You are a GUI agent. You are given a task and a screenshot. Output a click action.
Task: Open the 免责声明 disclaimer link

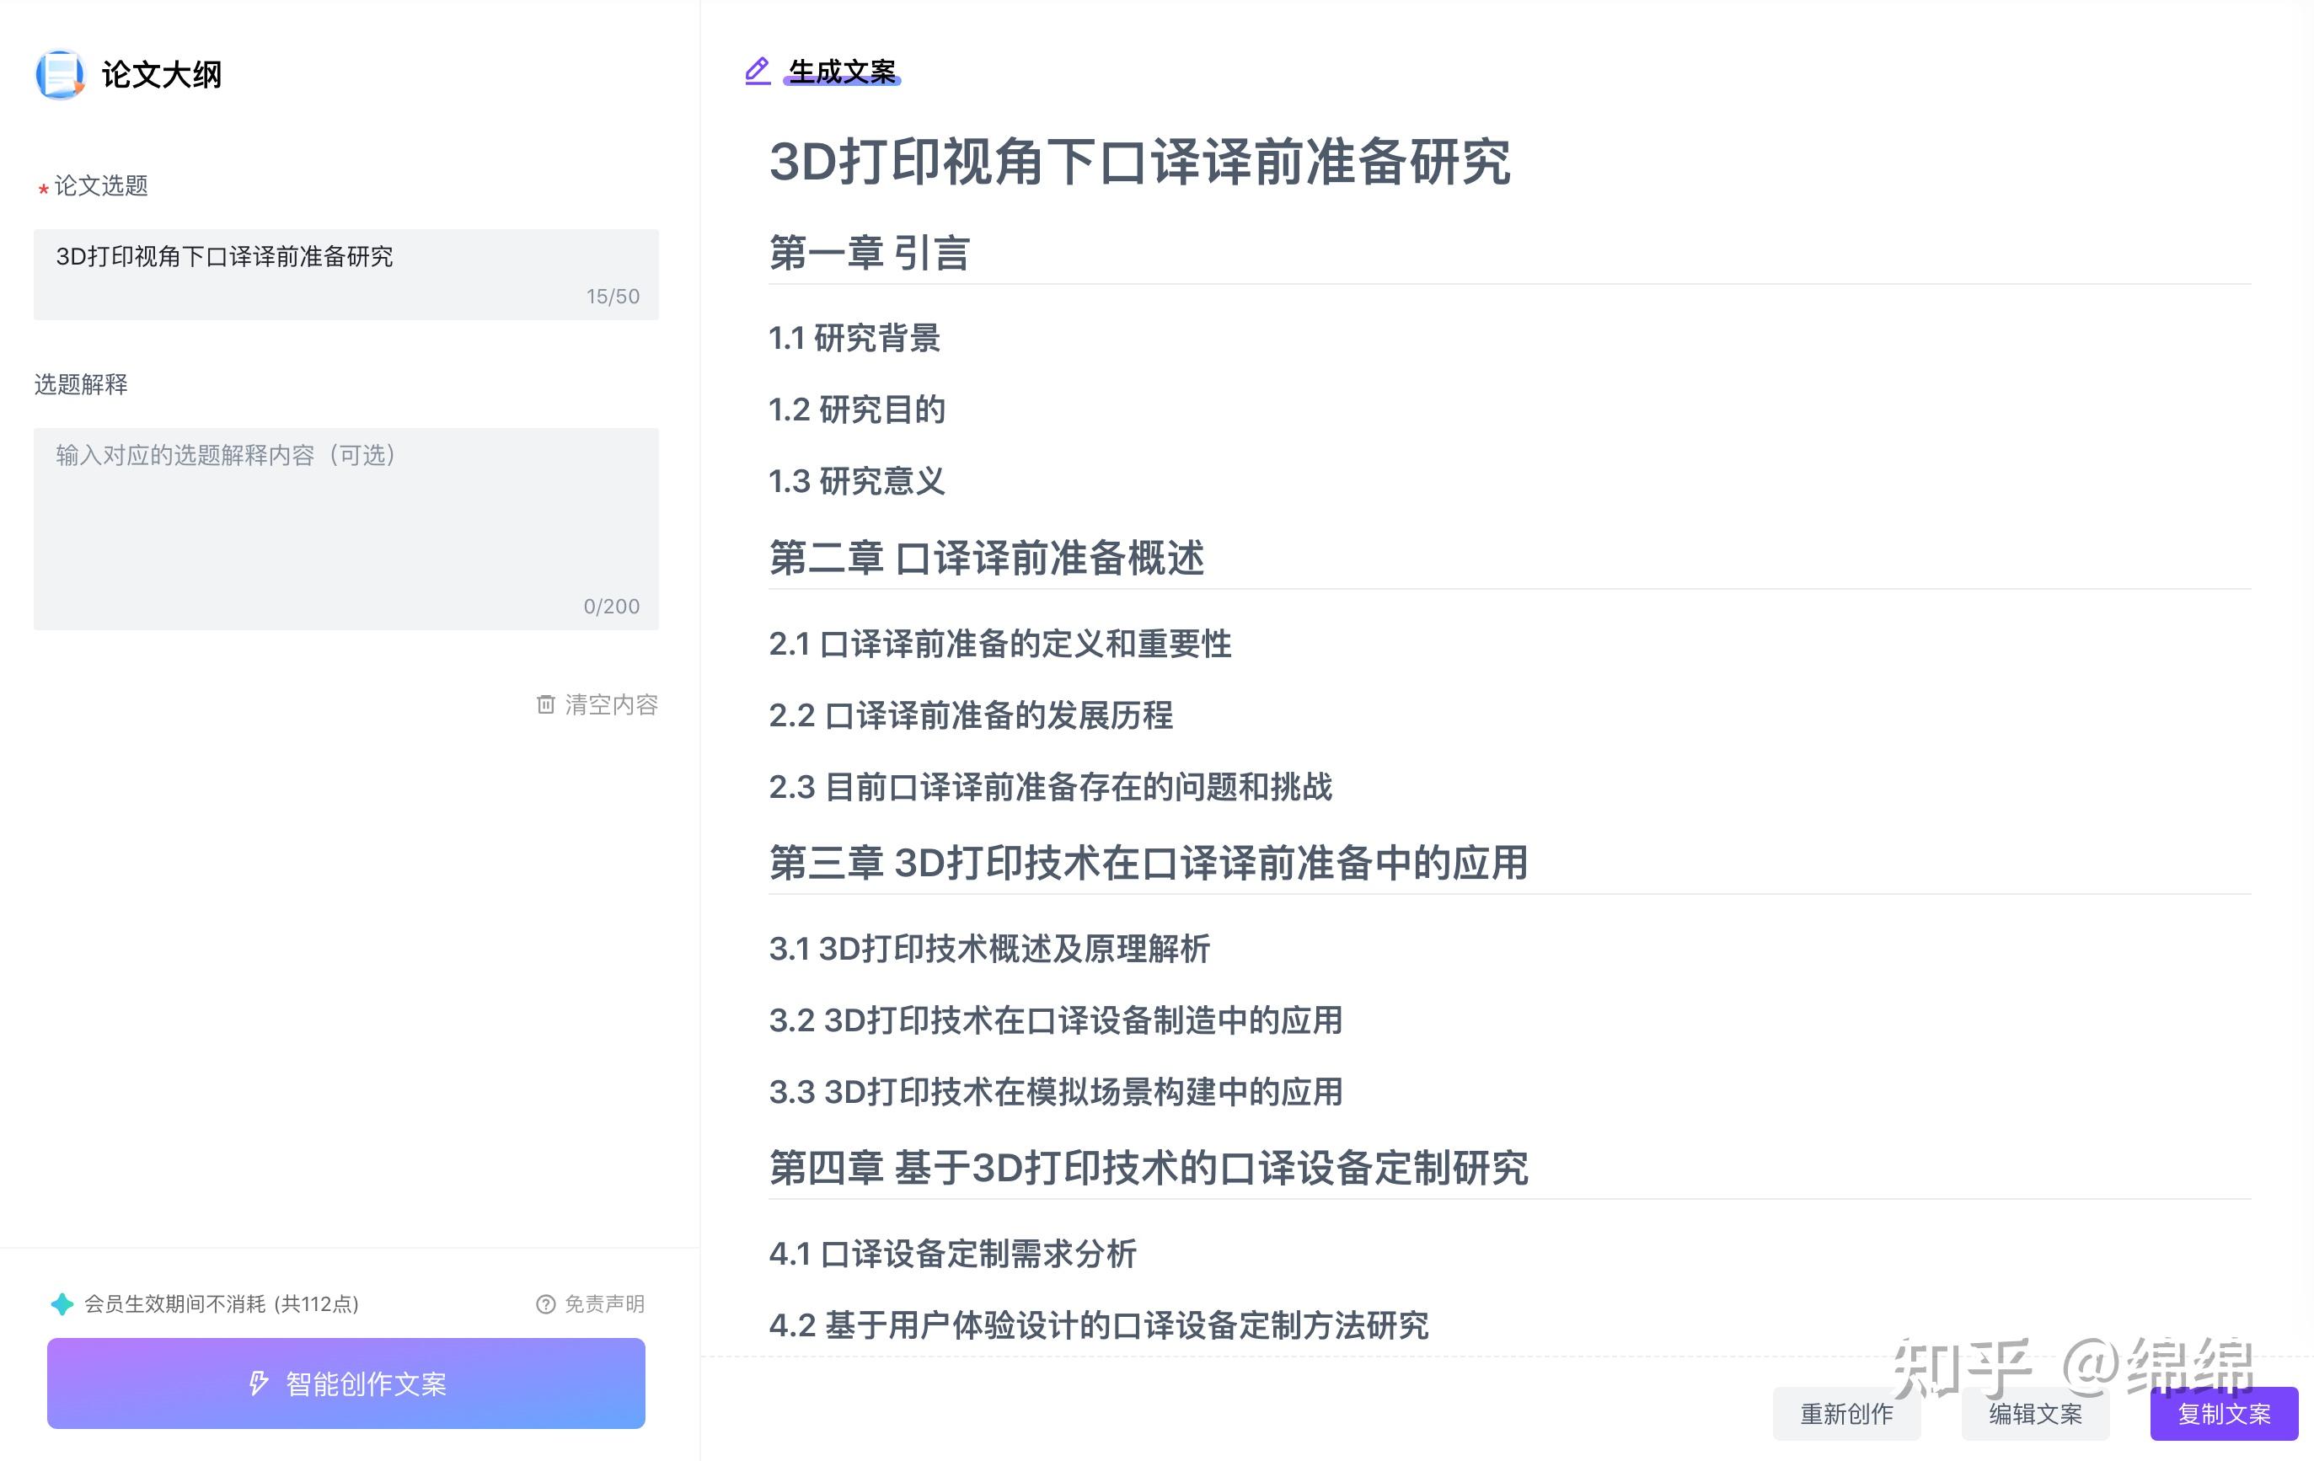coord(603,1303)
